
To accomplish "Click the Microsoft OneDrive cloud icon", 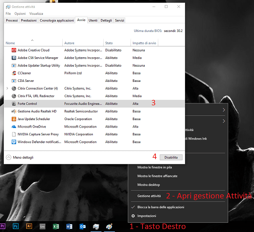I will [x=14, y=127].
